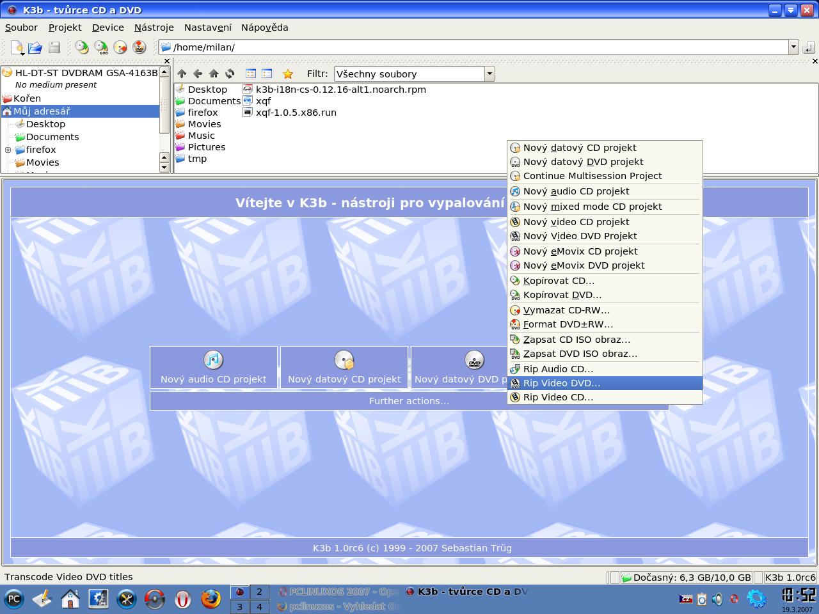Switch to virtual desktop 2 in pager
This screenshot has height=614, width=819.
click(x=259, y=592)
